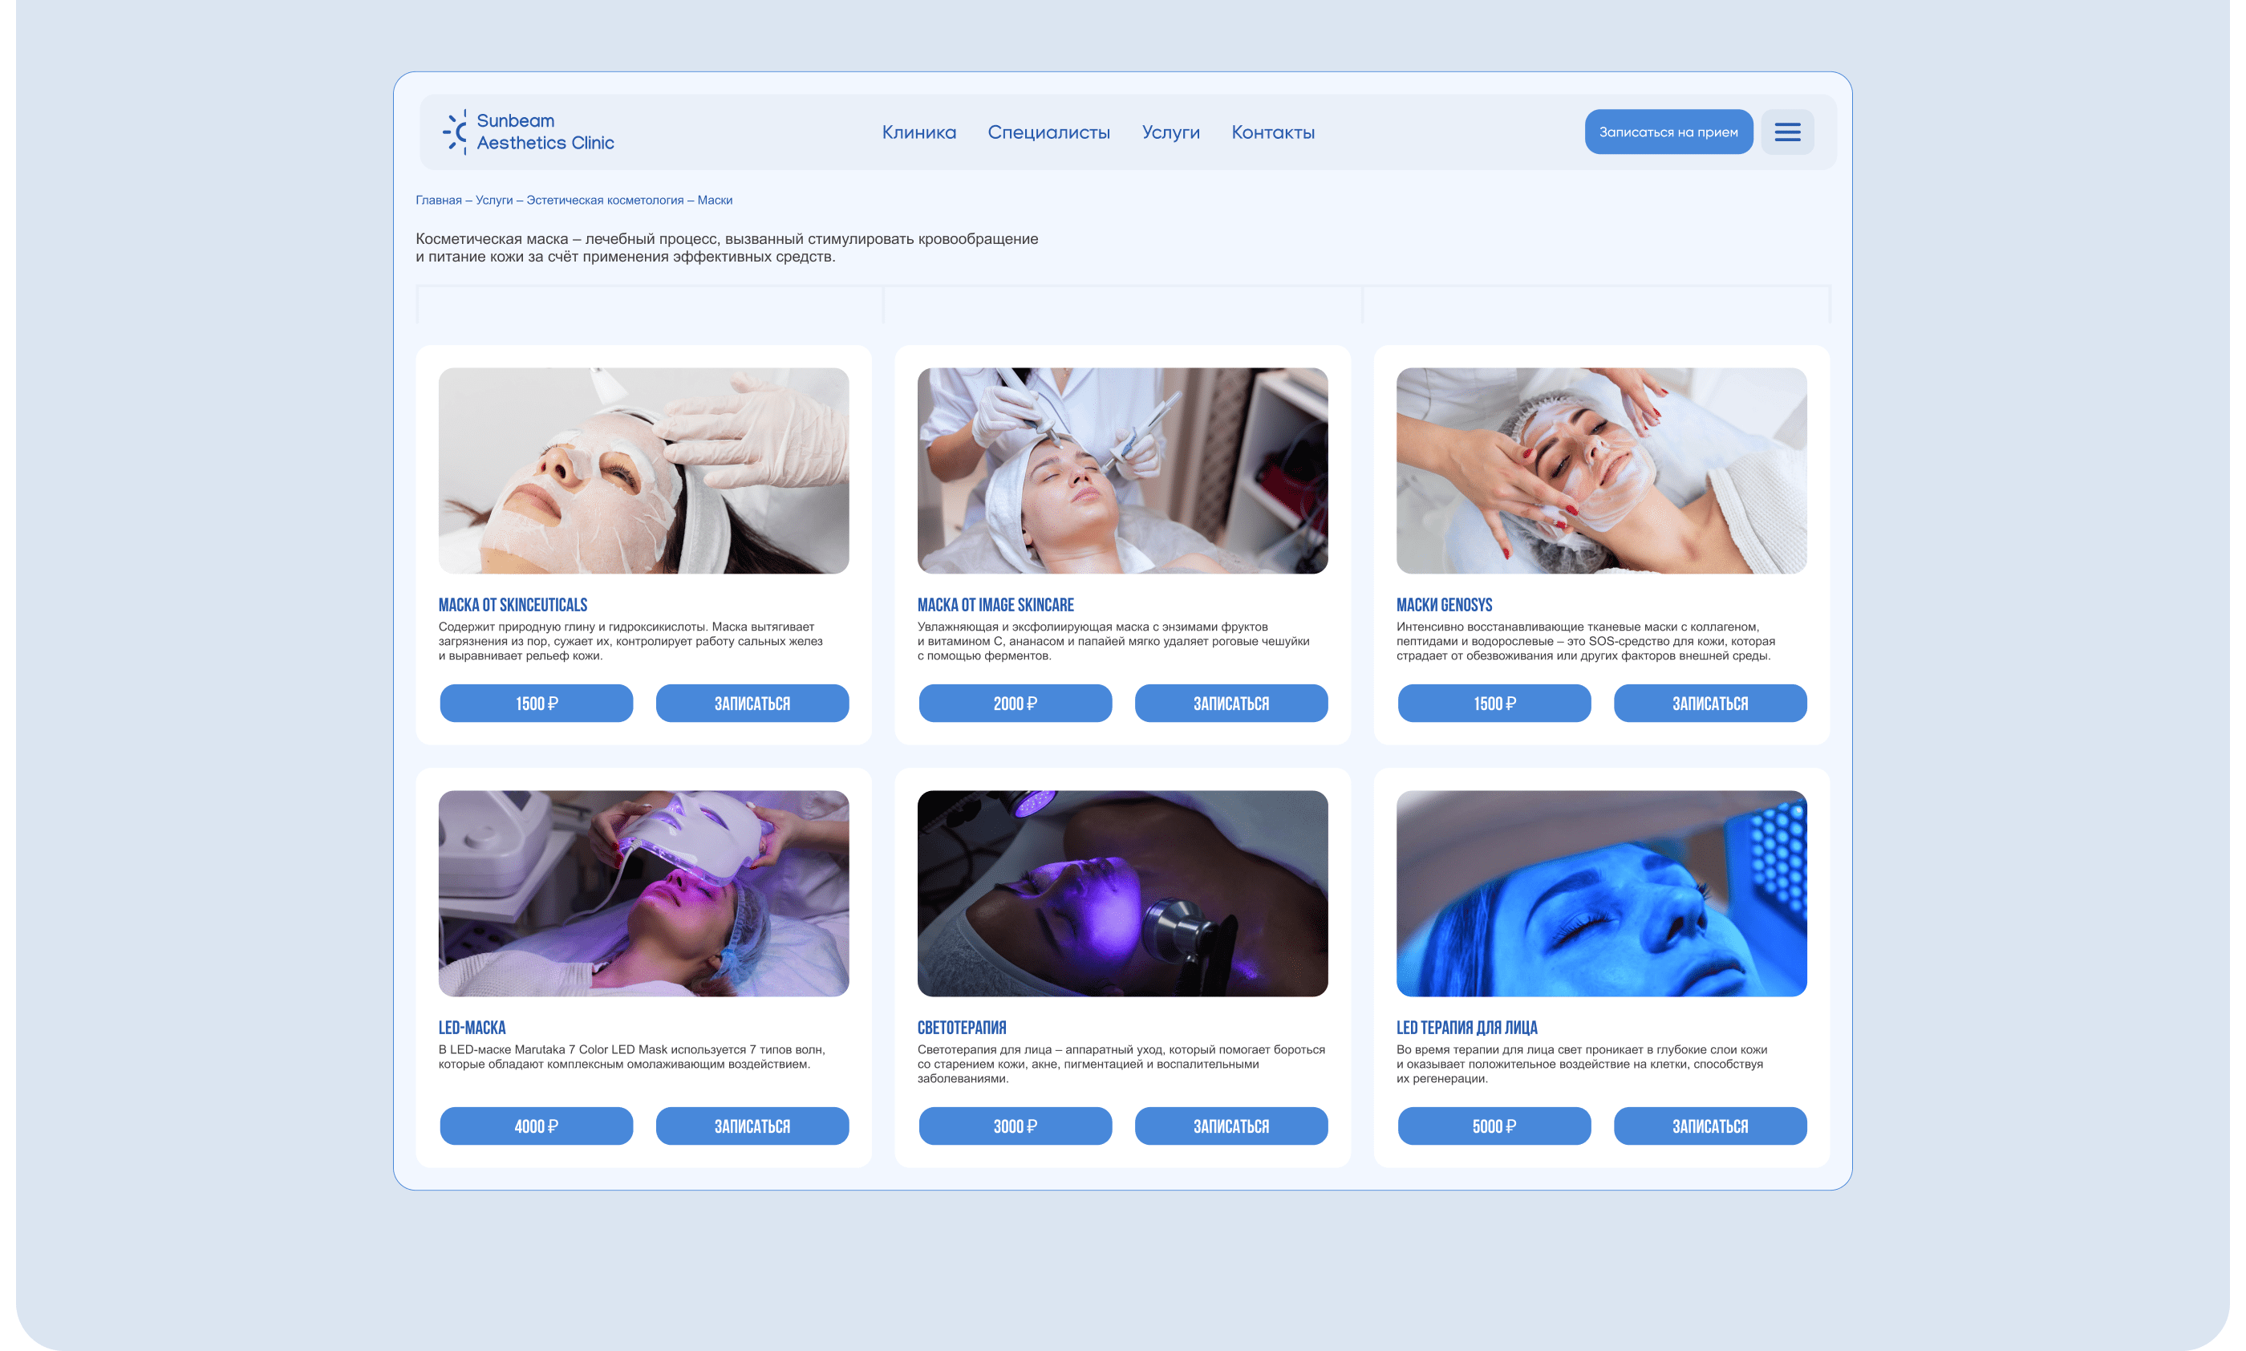Open the blue LED therapy photo
The image size is (2246, 1351).
point(1601,893)
